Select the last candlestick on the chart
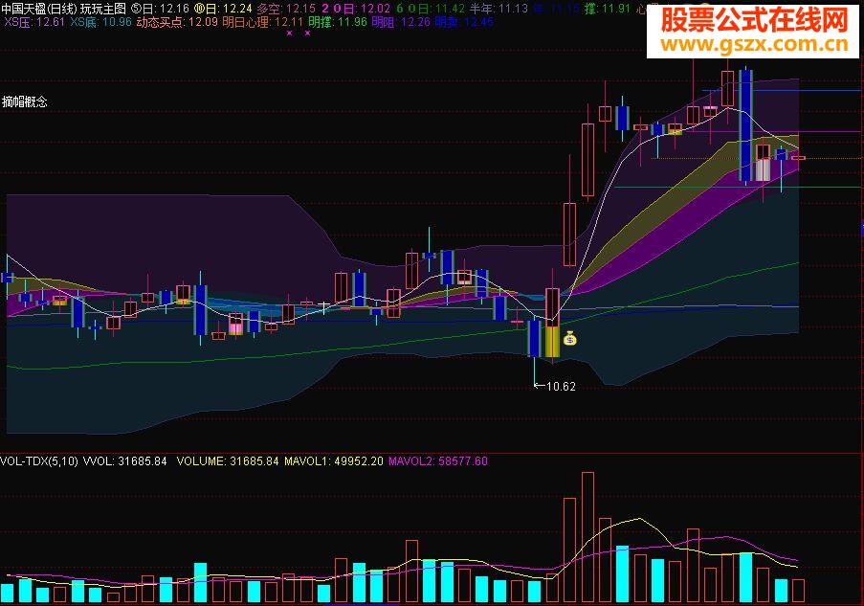 coord(798,158)
